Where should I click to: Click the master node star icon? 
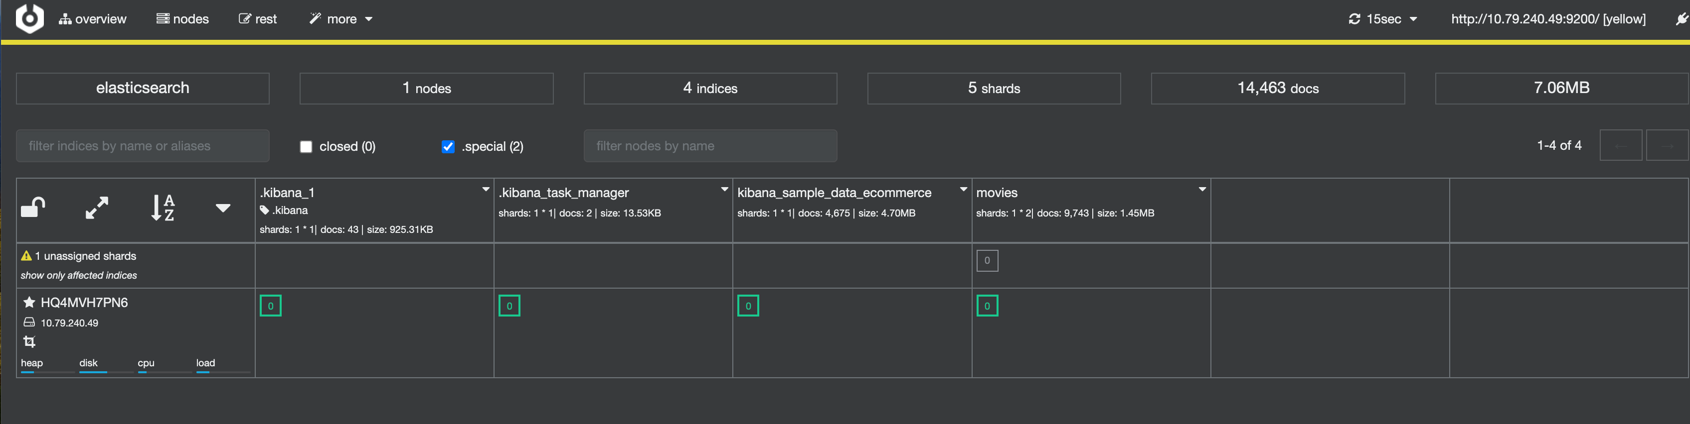click(x=29, y=302)
